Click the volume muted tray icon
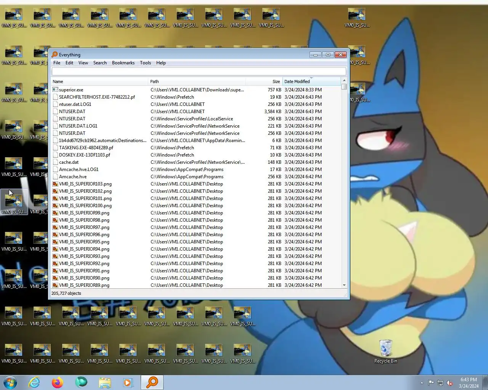The image size is (488, 390). (x=450, y=383)
